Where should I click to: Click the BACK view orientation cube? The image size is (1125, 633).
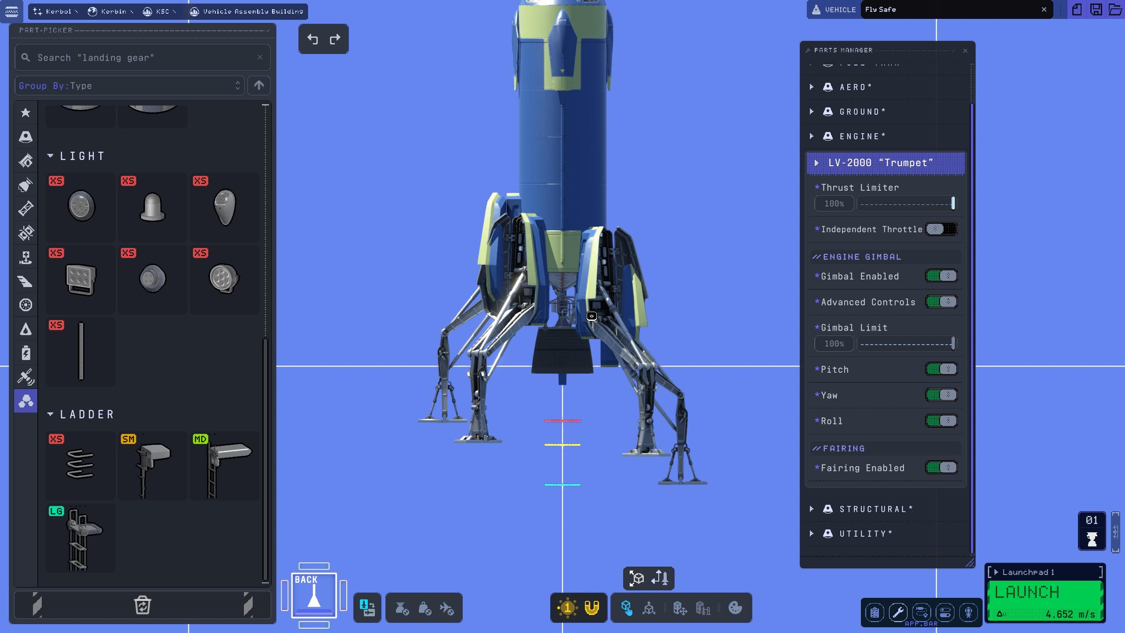click(x=314, y=595)
